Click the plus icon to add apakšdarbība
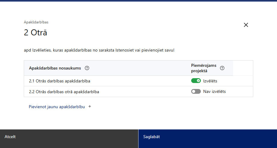The image size is (277, 148). [x=90, y=106]
